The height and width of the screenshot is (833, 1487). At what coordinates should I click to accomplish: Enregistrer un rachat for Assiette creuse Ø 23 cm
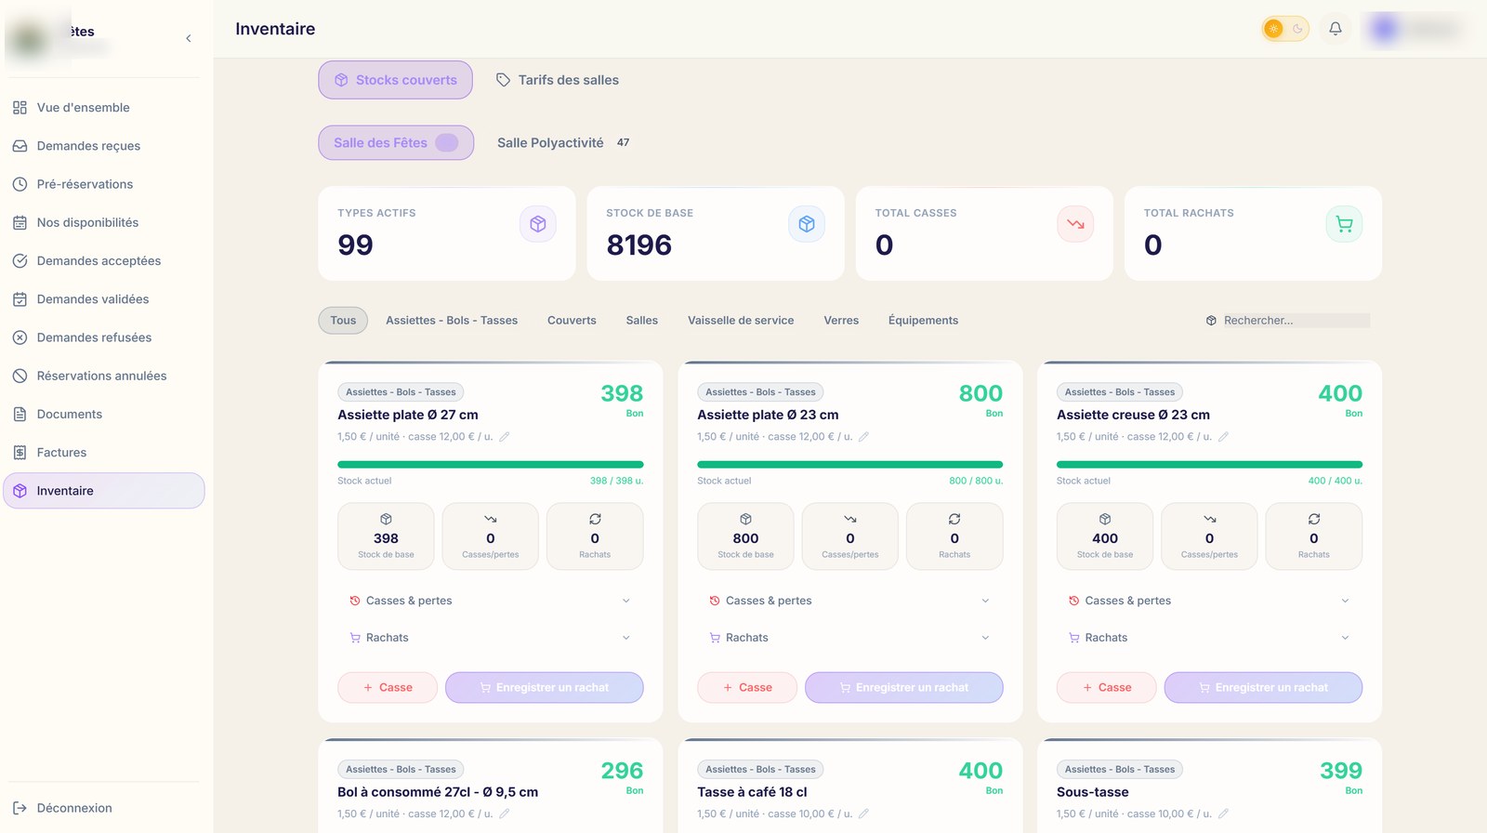1264,688
